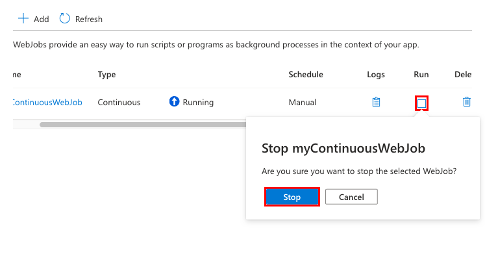Click the Stop myContinuousWebJob dialog title

click(x=343, y=148)
